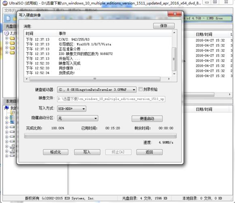
Task: Open the 写入方式 USB-HDD+ dropdown
Action: (72, 109)
